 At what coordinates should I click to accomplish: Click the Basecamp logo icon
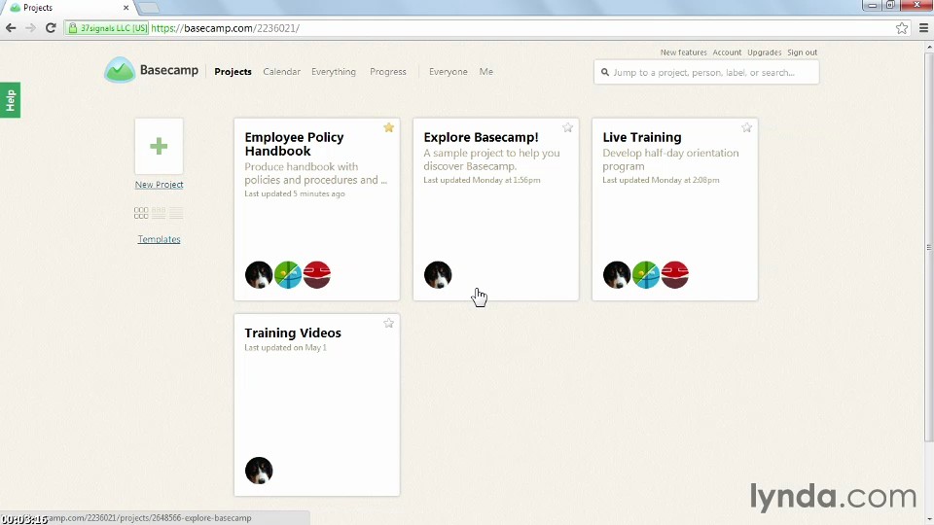(120, 70)
